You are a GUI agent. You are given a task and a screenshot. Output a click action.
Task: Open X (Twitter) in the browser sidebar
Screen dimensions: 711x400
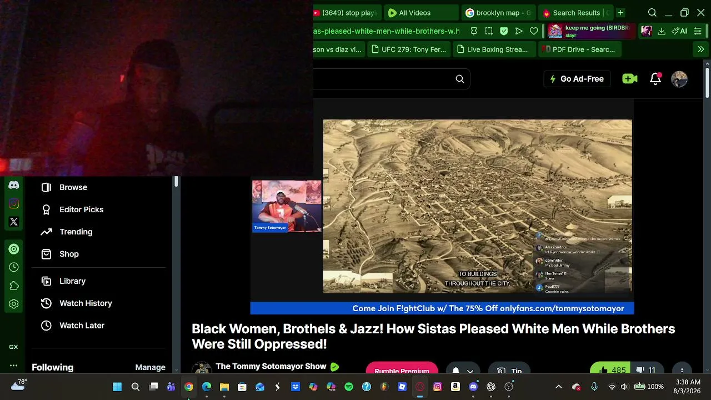14,222
